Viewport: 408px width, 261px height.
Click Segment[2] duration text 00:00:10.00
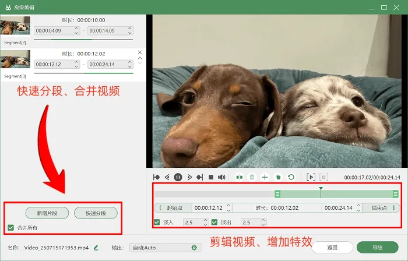coord(91,20)
